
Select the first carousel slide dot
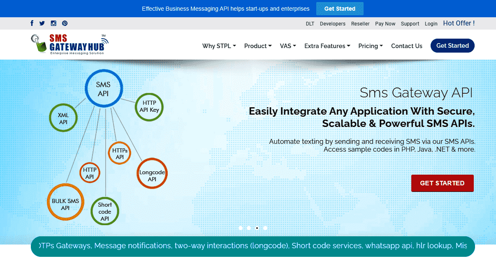click(241, 228)
